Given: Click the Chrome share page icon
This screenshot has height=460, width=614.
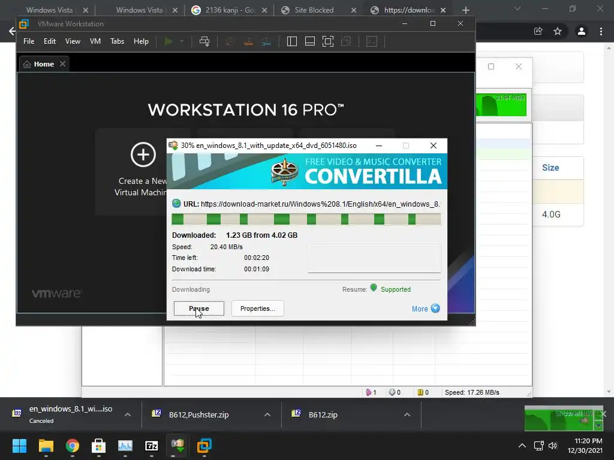Looking at the screenshot, I should coord(538,31).
